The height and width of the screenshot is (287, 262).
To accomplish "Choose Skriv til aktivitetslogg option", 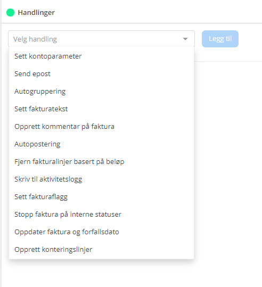I will (x=101, y=179).
